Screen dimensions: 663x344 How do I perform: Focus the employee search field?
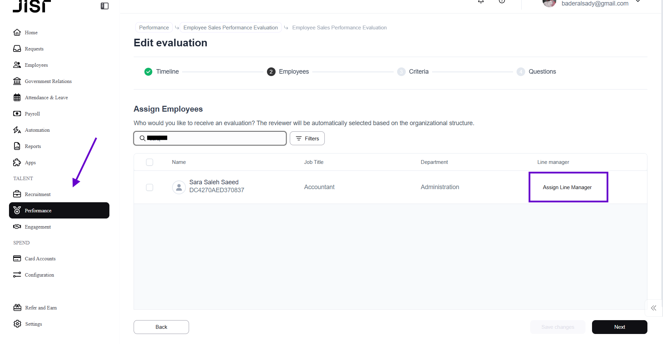pos(215,138)
